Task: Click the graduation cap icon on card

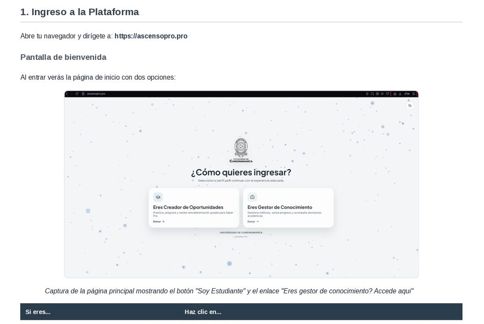Action: coord(158,197)
